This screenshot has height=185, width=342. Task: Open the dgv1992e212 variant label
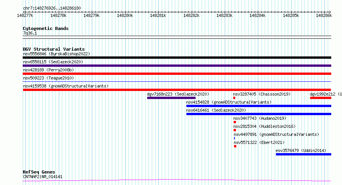pyautogui.click(x=326, y=94)
